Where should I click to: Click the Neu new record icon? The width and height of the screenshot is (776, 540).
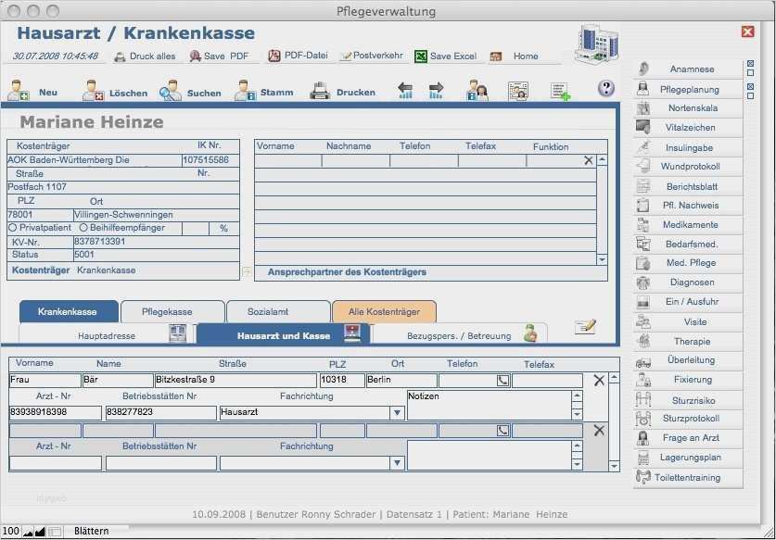(x=19, y=91)
